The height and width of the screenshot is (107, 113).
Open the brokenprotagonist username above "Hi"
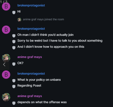coord(31,6)
